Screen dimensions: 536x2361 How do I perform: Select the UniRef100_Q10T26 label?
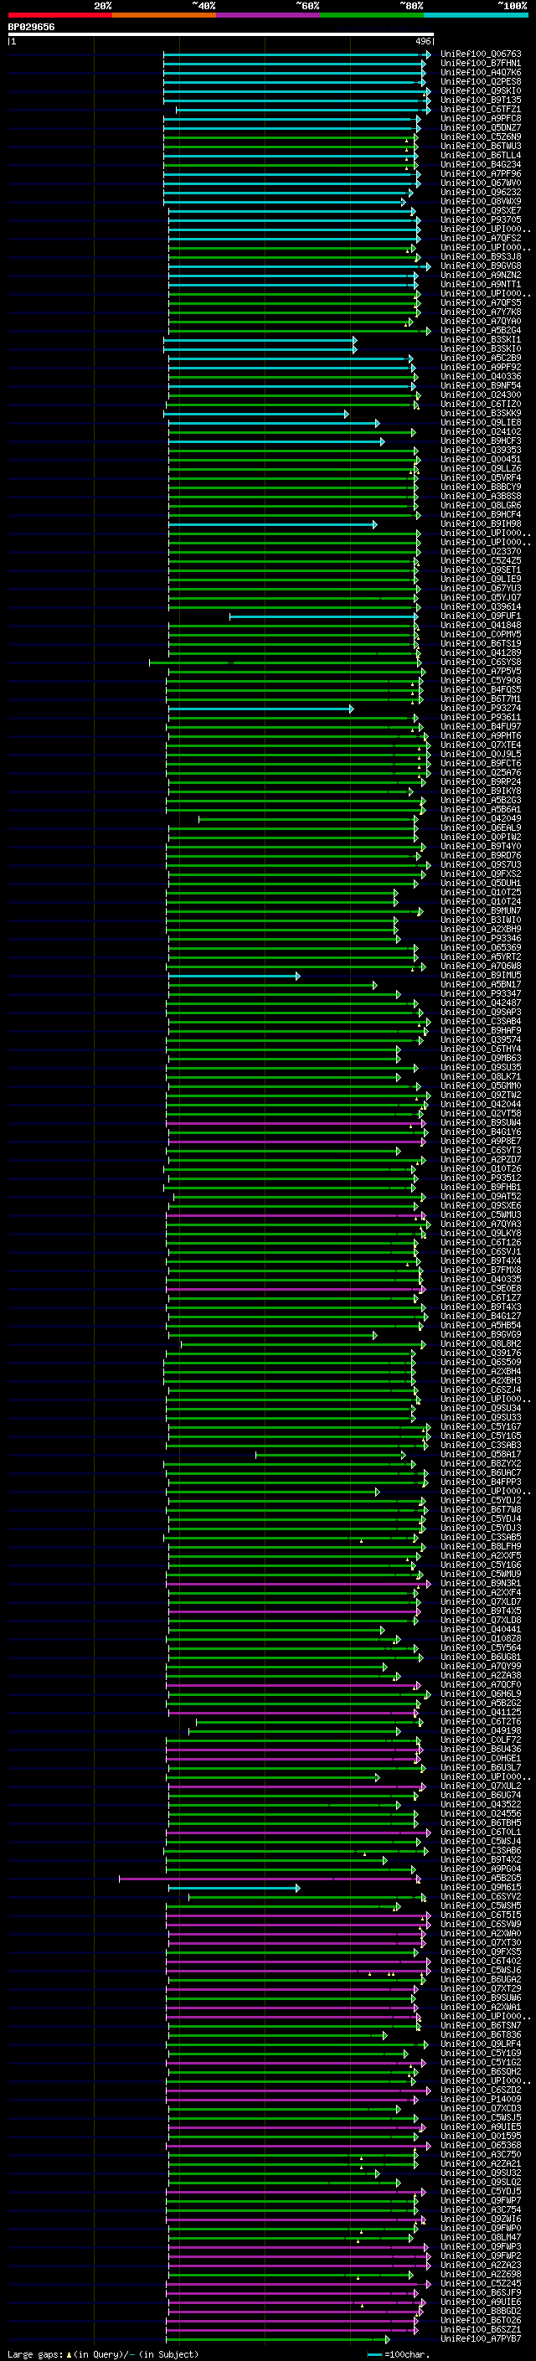tap(481, 1168)
